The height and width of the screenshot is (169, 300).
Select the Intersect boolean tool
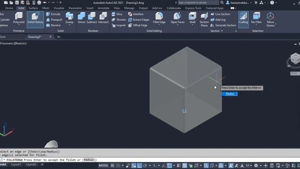coord(103,18)
